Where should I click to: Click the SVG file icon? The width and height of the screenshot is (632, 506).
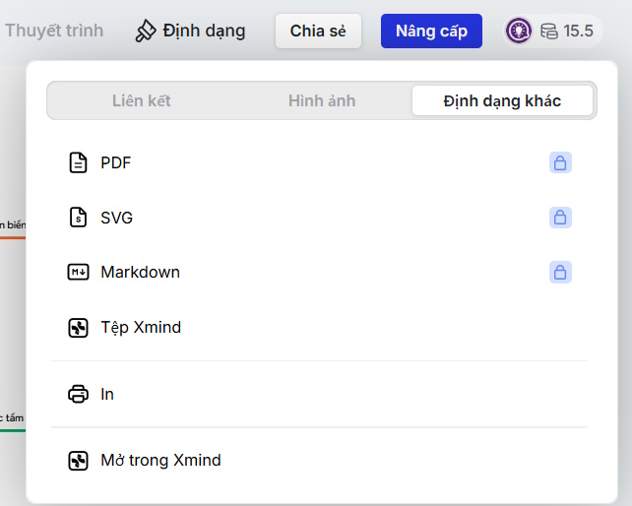(x=78, y=218)
